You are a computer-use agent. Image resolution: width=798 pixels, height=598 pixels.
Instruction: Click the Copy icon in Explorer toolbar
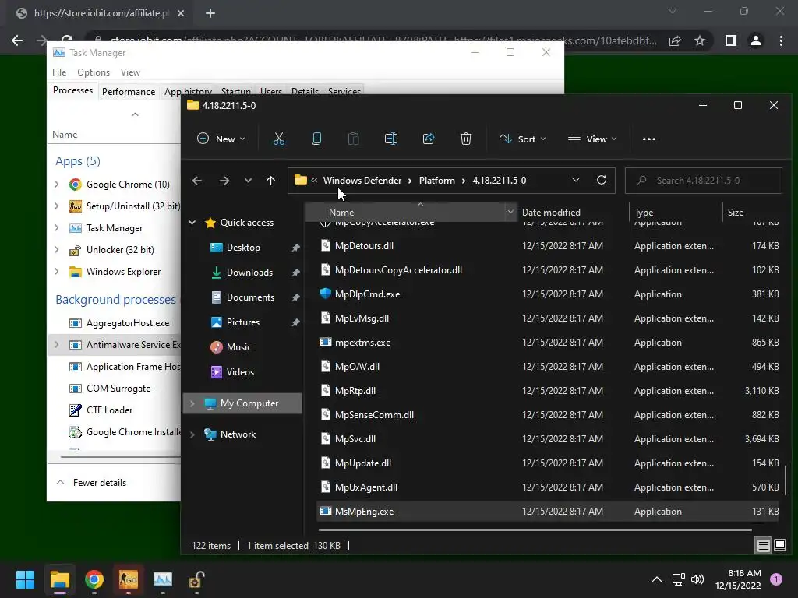pos(316,139)
